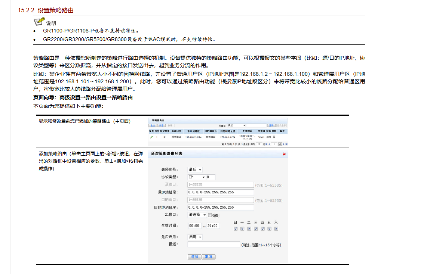Click the 协议类型 column header

tap(165, 131)
